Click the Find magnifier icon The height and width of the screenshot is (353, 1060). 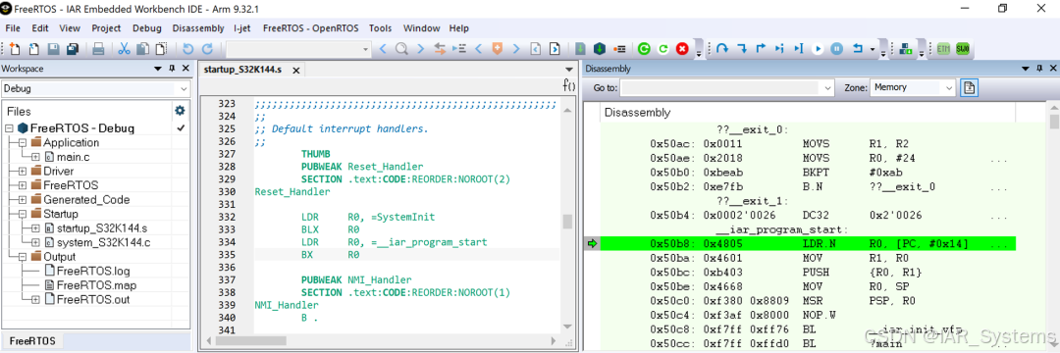401,49
